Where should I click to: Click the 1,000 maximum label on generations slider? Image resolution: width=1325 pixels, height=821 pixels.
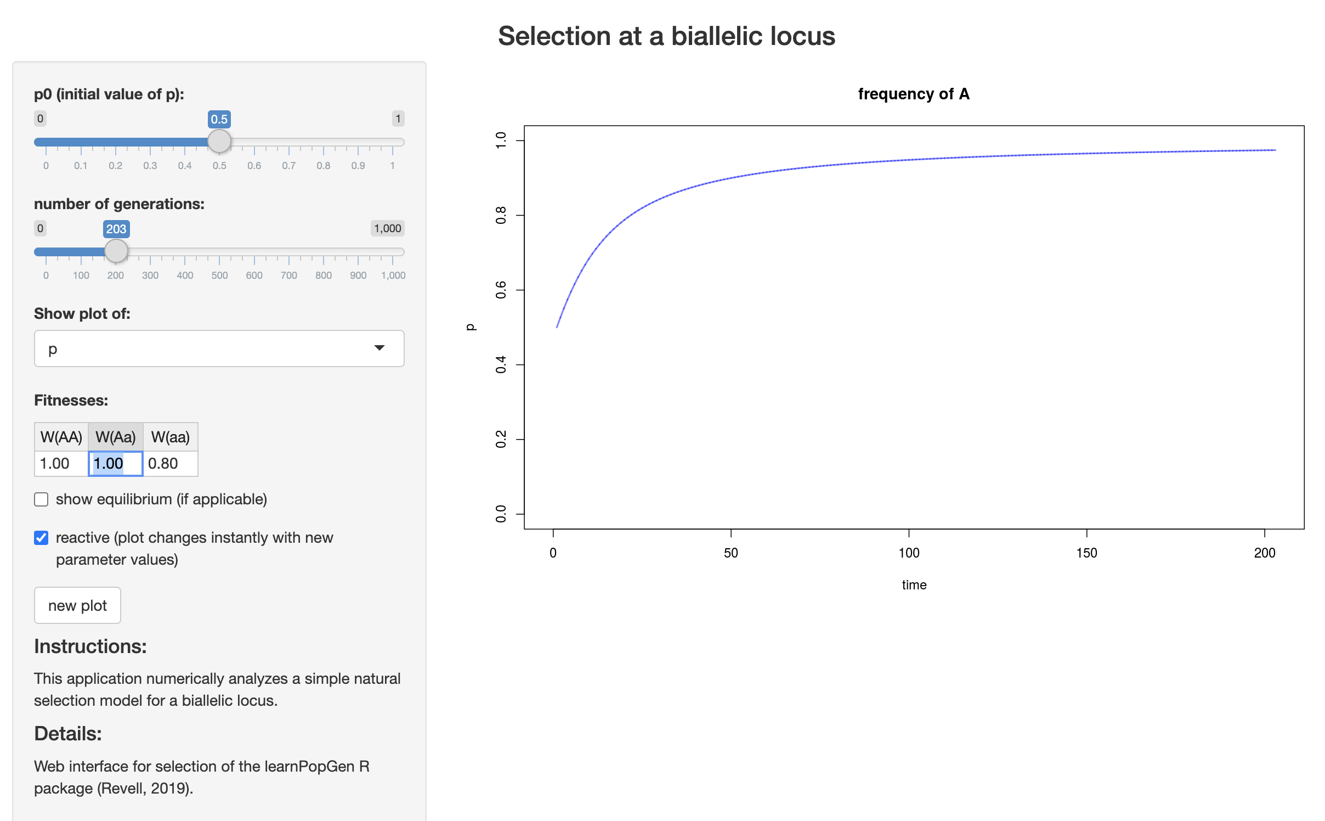pyautogui.click(x=387, y=228)
